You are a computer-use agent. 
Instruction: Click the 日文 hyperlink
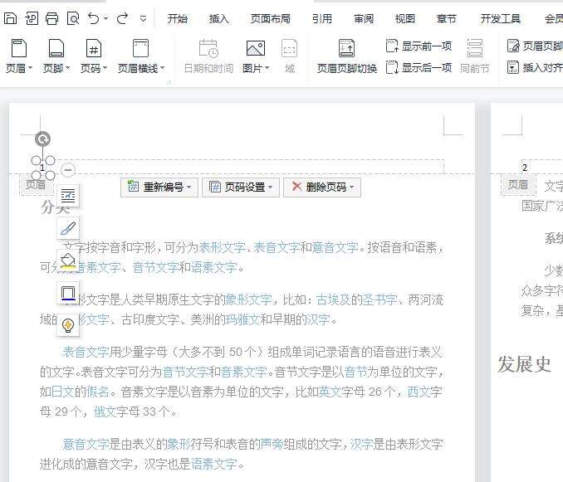coord(63,392)
